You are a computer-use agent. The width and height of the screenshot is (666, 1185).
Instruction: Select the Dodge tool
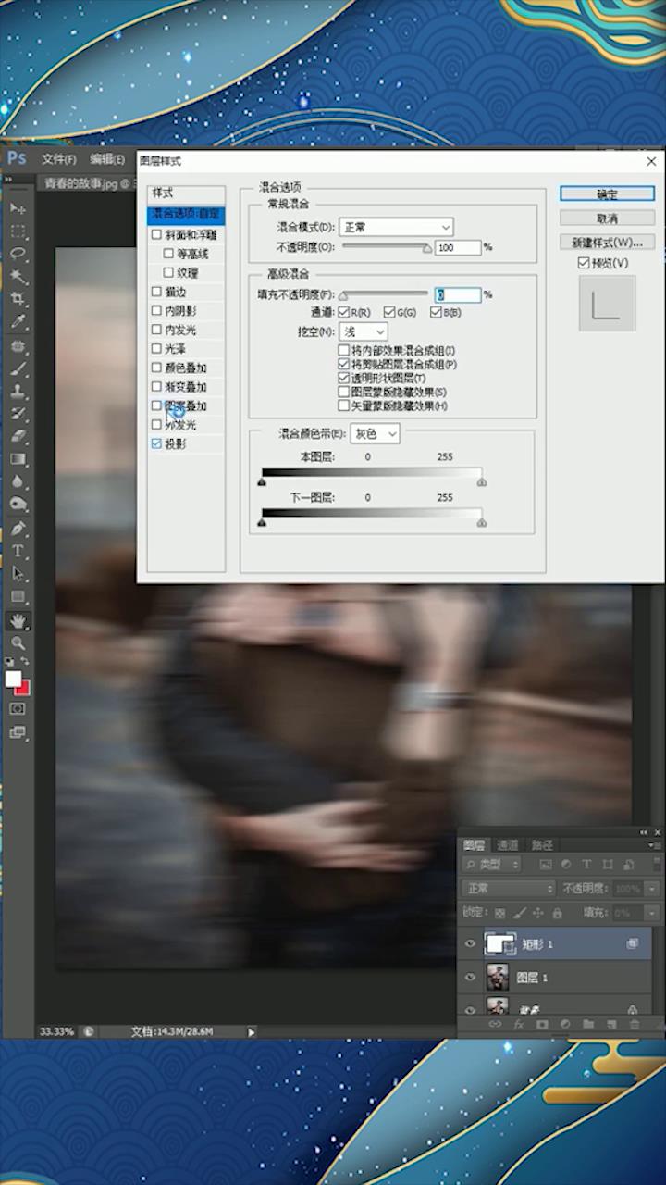tap(18, 505)
